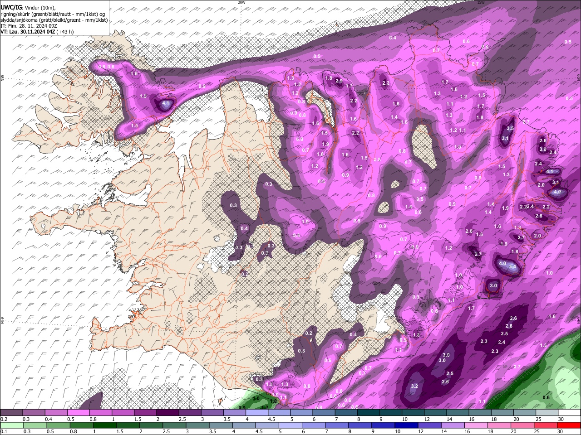Screen dimensions: 581x435
Task: Click the '(+43 h)' forecast offset
Action: pyautogui.click(x=65, y=32)
